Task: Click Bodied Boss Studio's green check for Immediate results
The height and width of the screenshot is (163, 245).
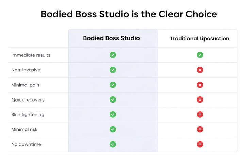Action: [113, 55]
